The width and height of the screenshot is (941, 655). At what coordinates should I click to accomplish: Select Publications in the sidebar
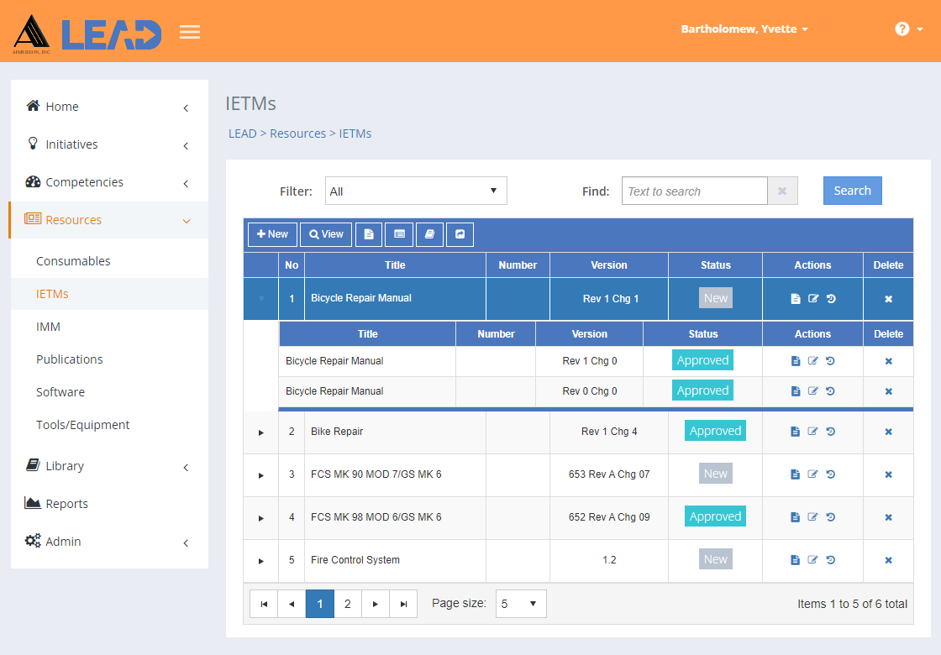(x=69, y=359)
